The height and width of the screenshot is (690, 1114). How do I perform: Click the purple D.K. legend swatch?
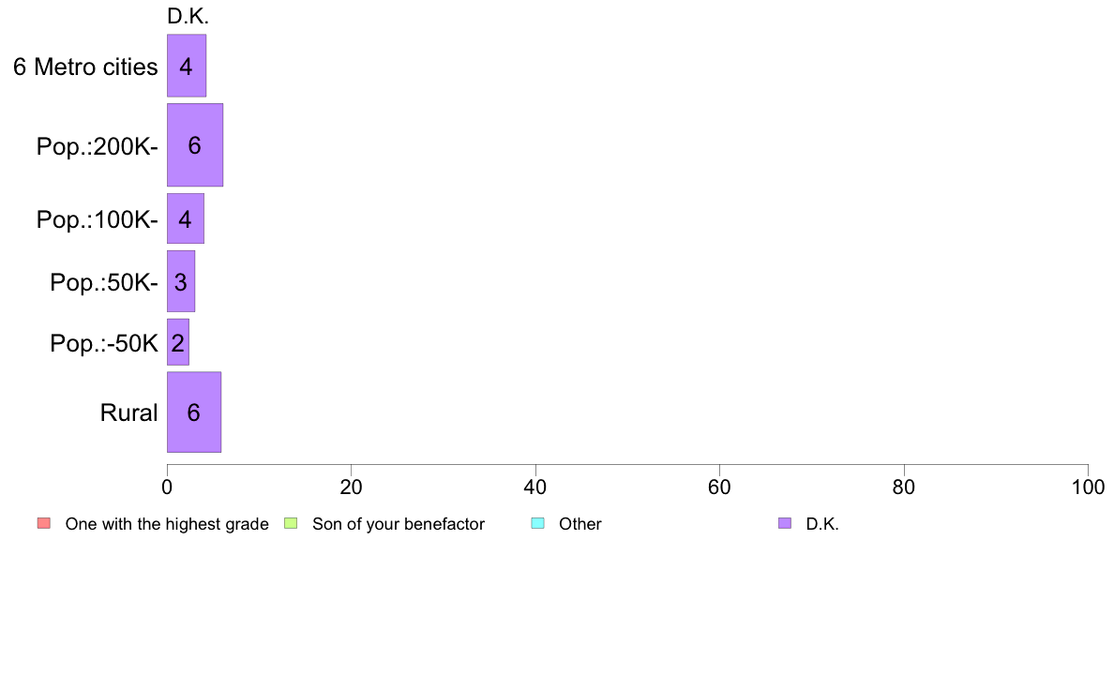pyautogui.click(x=784, y=524)
